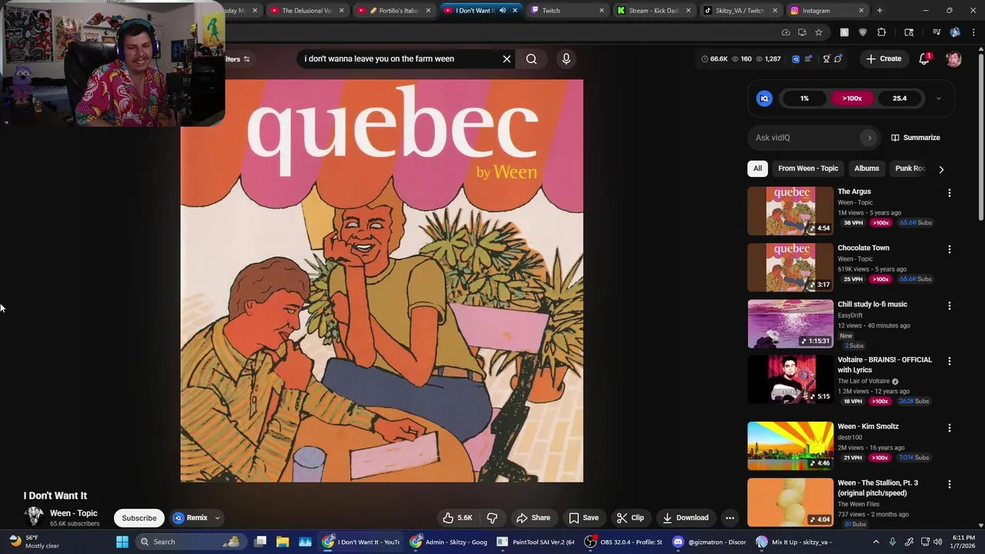Open options menu for Chocolate Town video
The width and height of the screenshot is (985, 554).
point(949,249)
